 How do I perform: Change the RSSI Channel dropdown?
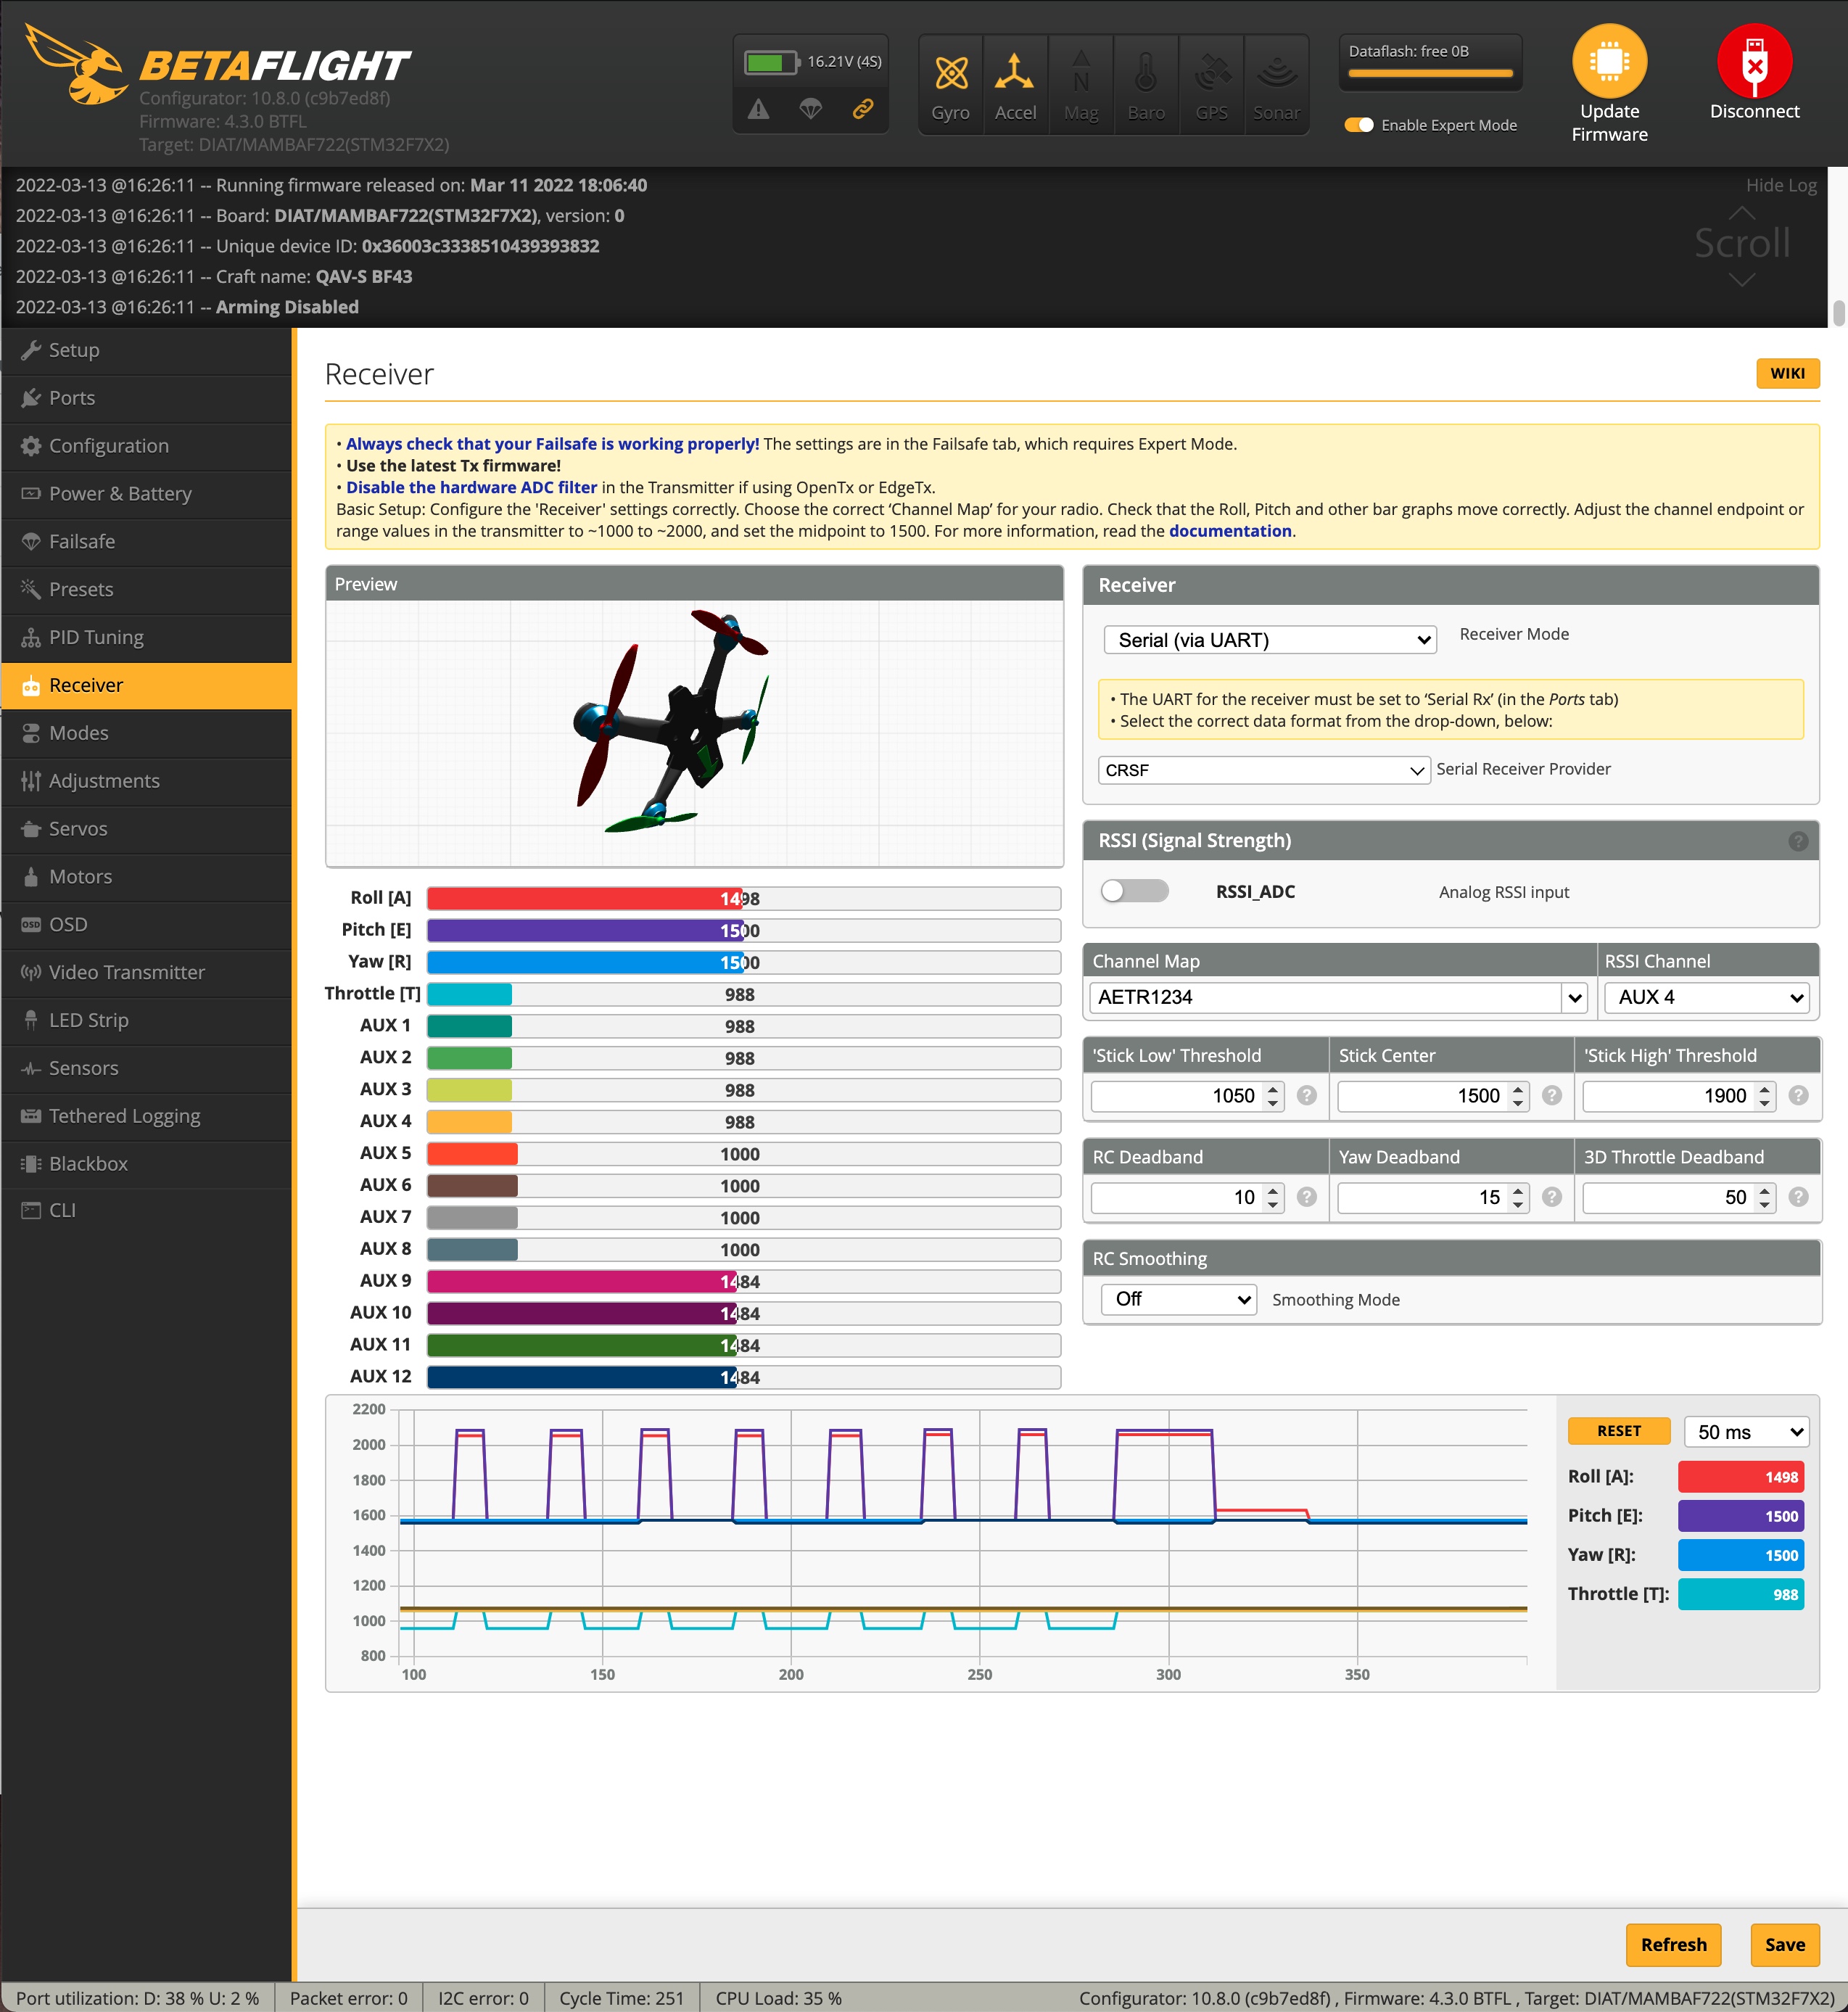[1706, 997]
